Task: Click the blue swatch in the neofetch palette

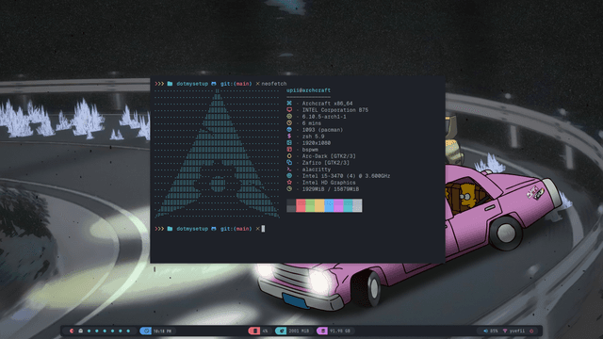Action: pos(329,205)
